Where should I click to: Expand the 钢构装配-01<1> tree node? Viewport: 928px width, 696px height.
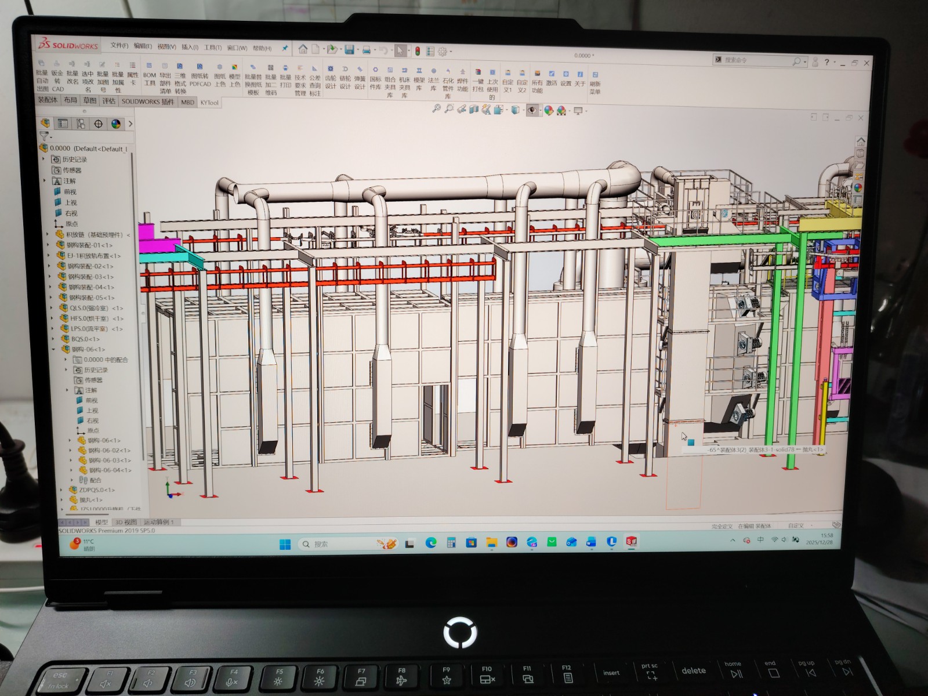coord(49,245)
